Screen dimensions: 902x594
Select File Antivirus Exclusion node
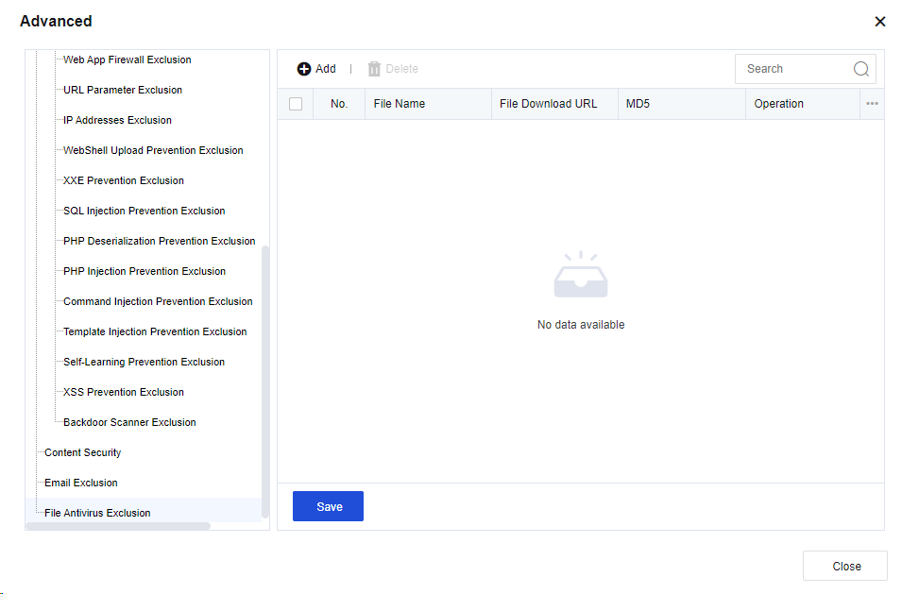(97, 513)
